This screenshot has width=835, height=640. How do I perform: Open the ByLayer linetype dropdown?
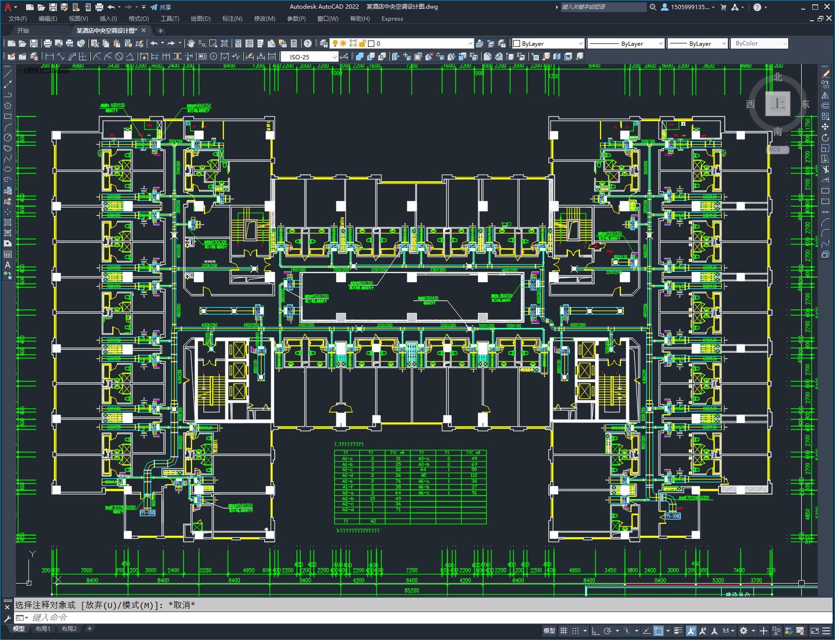point(626,43)
